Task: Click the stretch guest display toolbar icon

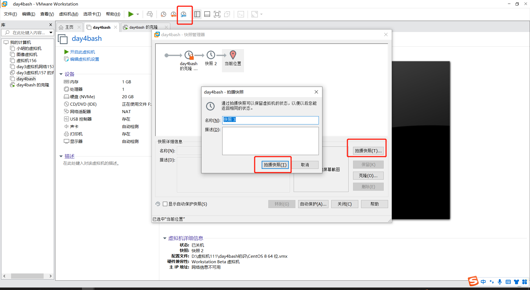Action: 255,14
